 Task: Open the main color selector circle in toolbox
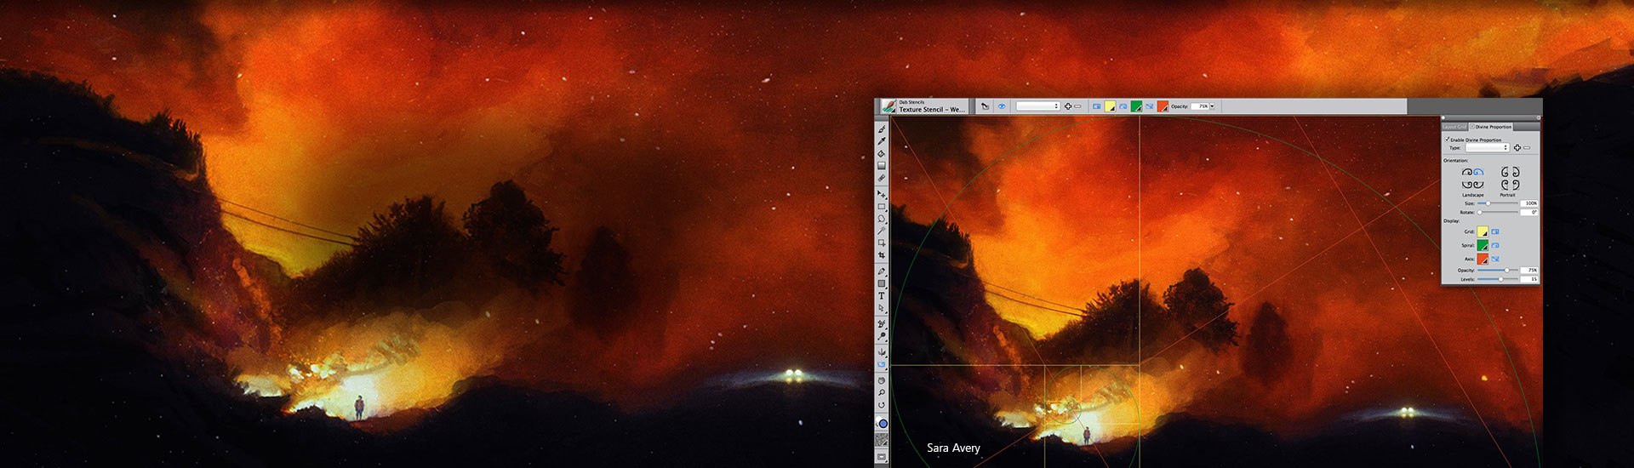coord(883,423)
